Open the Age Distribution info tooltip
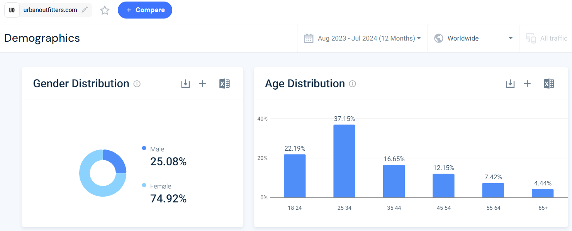The height and width of the screenshot is (231, 572). click(x=352, y=84)
